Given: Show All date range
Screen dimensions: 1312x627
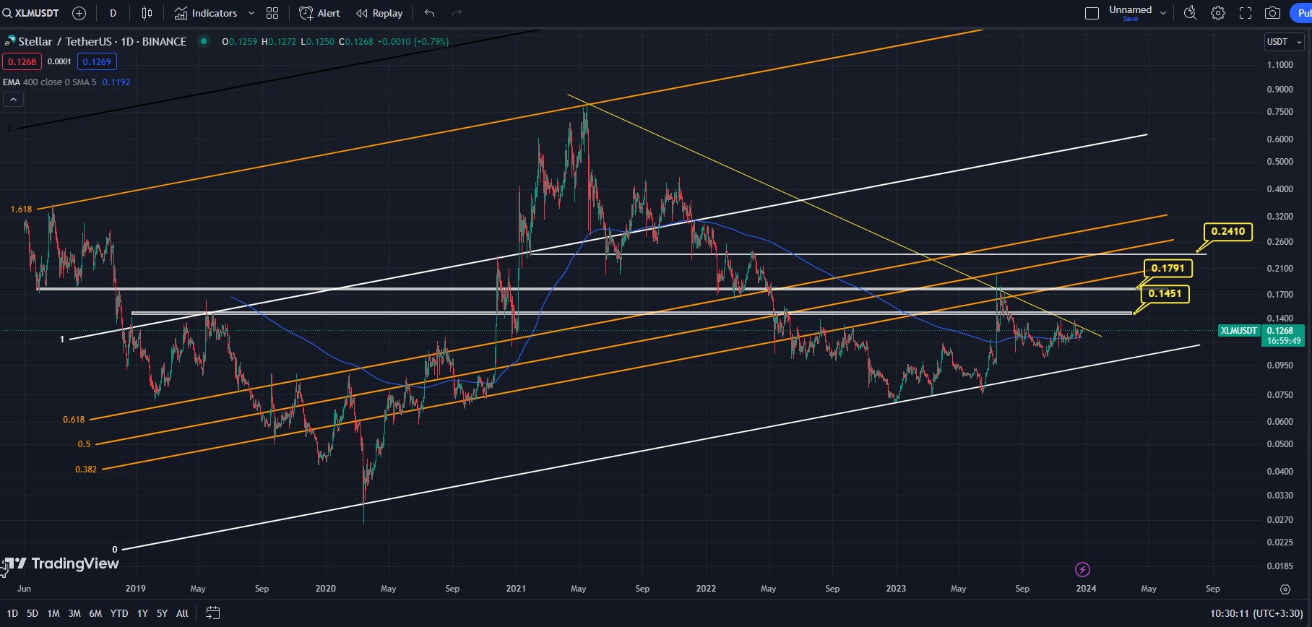Looking at the screenshot, I should pyautogui.click(x=182, y=613).
